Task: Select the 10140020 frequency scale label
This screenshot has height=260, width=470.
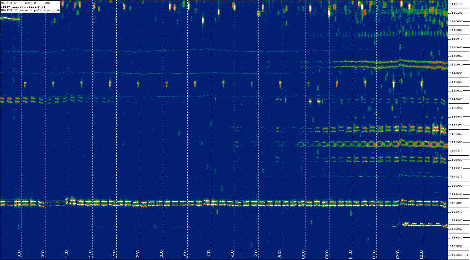Action: point(455,82)
